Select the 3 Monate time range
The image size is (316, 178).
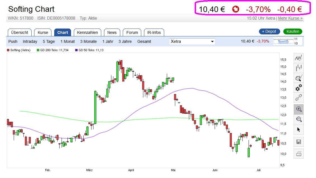pos(88,41)
